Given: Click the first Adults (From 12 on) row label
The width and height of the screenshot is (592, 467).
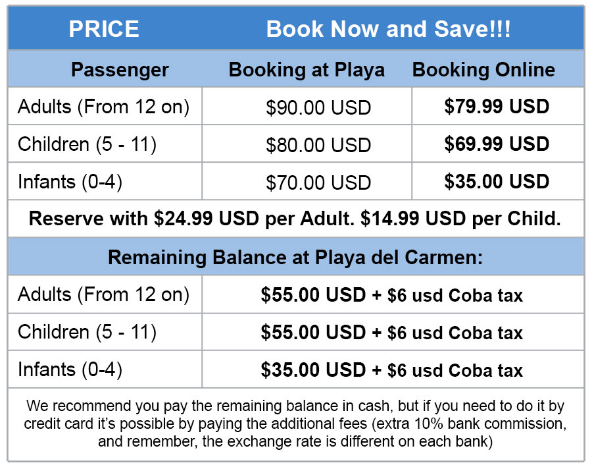Looking at the screenshot, I should [x=103, y=107].
